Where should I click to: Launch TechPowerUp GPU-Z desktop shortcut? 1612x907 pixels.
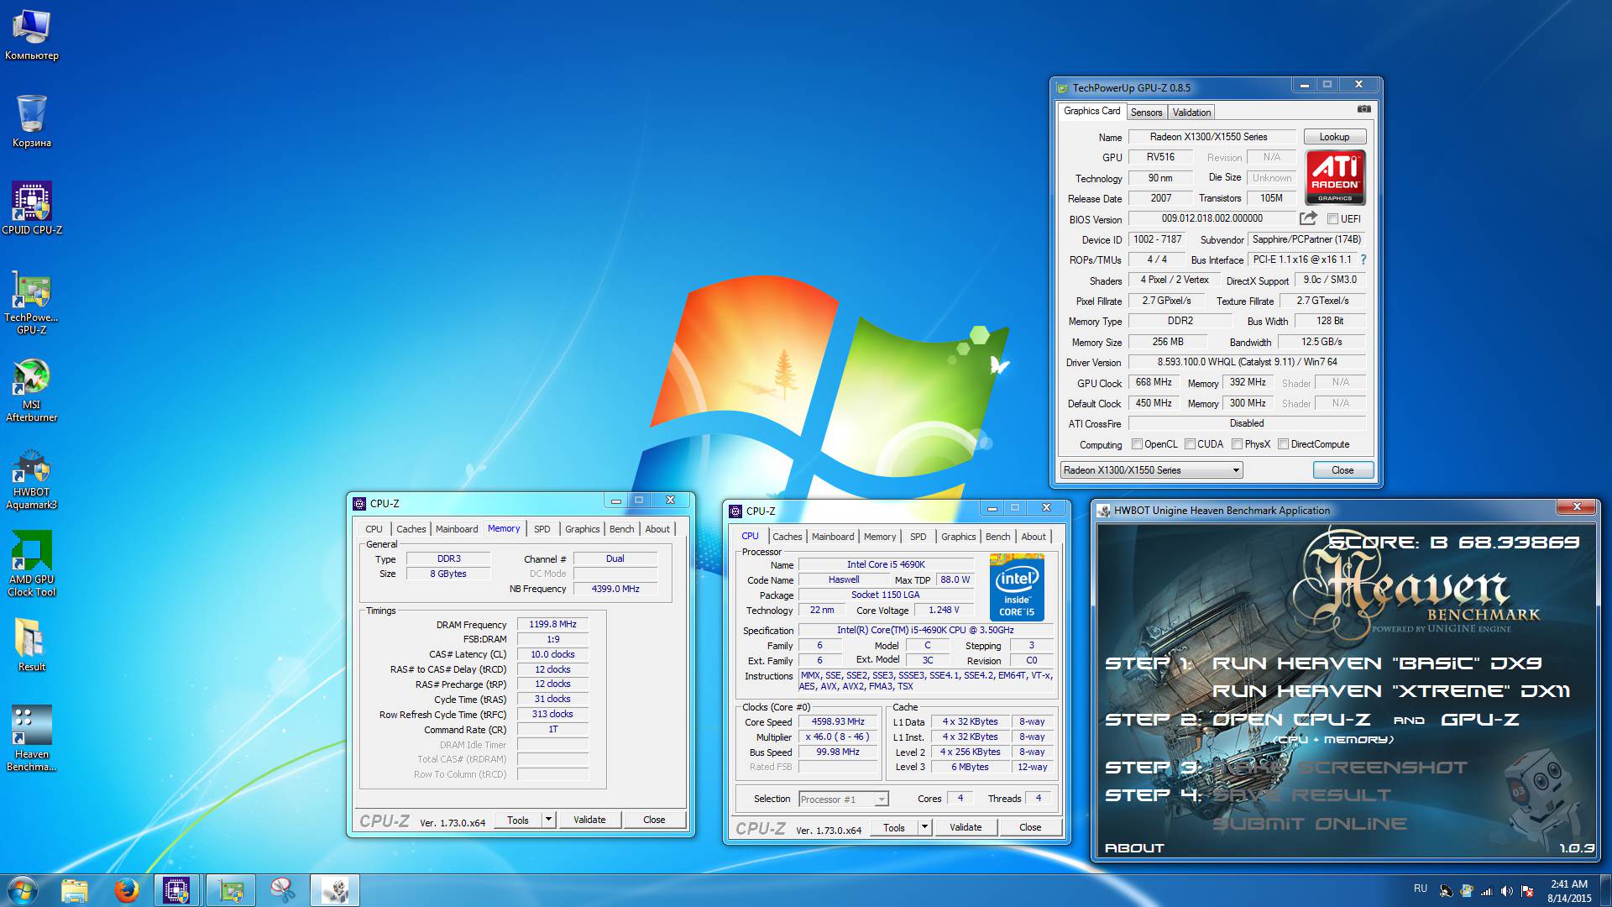point(32,302)
